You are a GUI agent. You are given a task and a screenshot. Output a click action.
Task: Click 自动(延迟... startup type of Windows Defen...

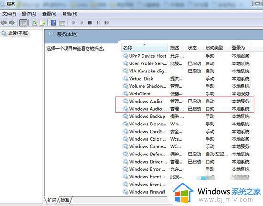click(217, 154)
